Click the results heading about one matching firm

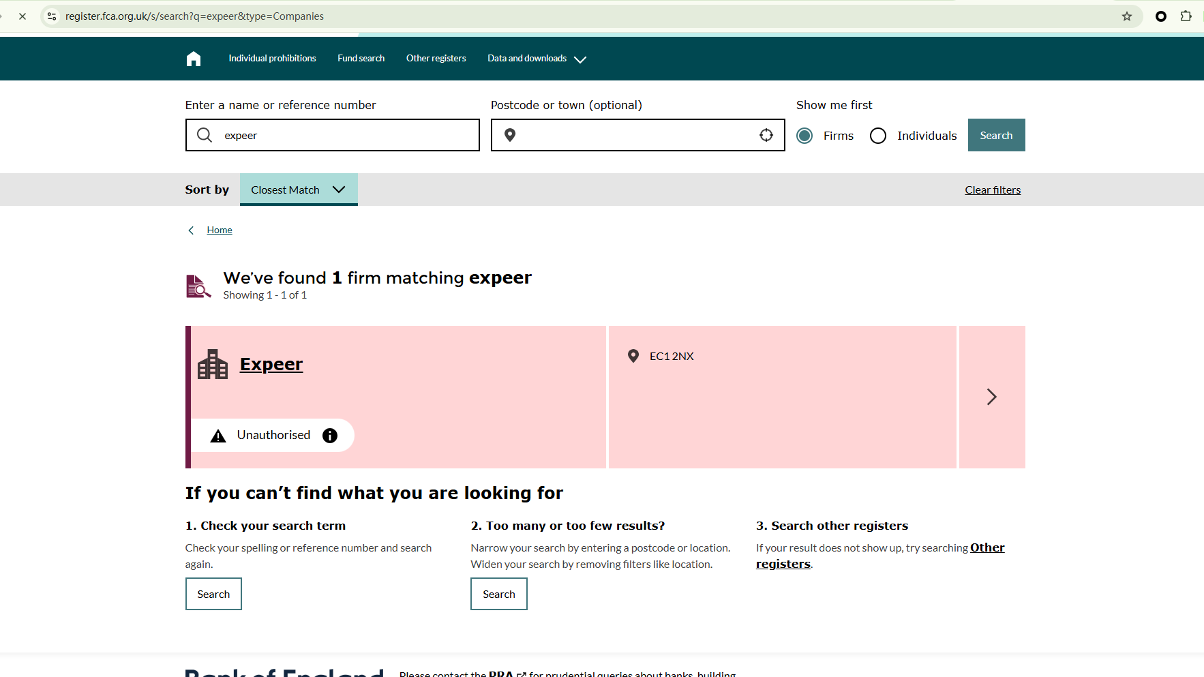[x=378, y=278]
